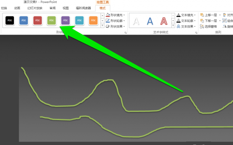Choose the purple Abc shape style
Image resolution: width=233 pixels, height=145 pixels.
(x=65, y=20)
